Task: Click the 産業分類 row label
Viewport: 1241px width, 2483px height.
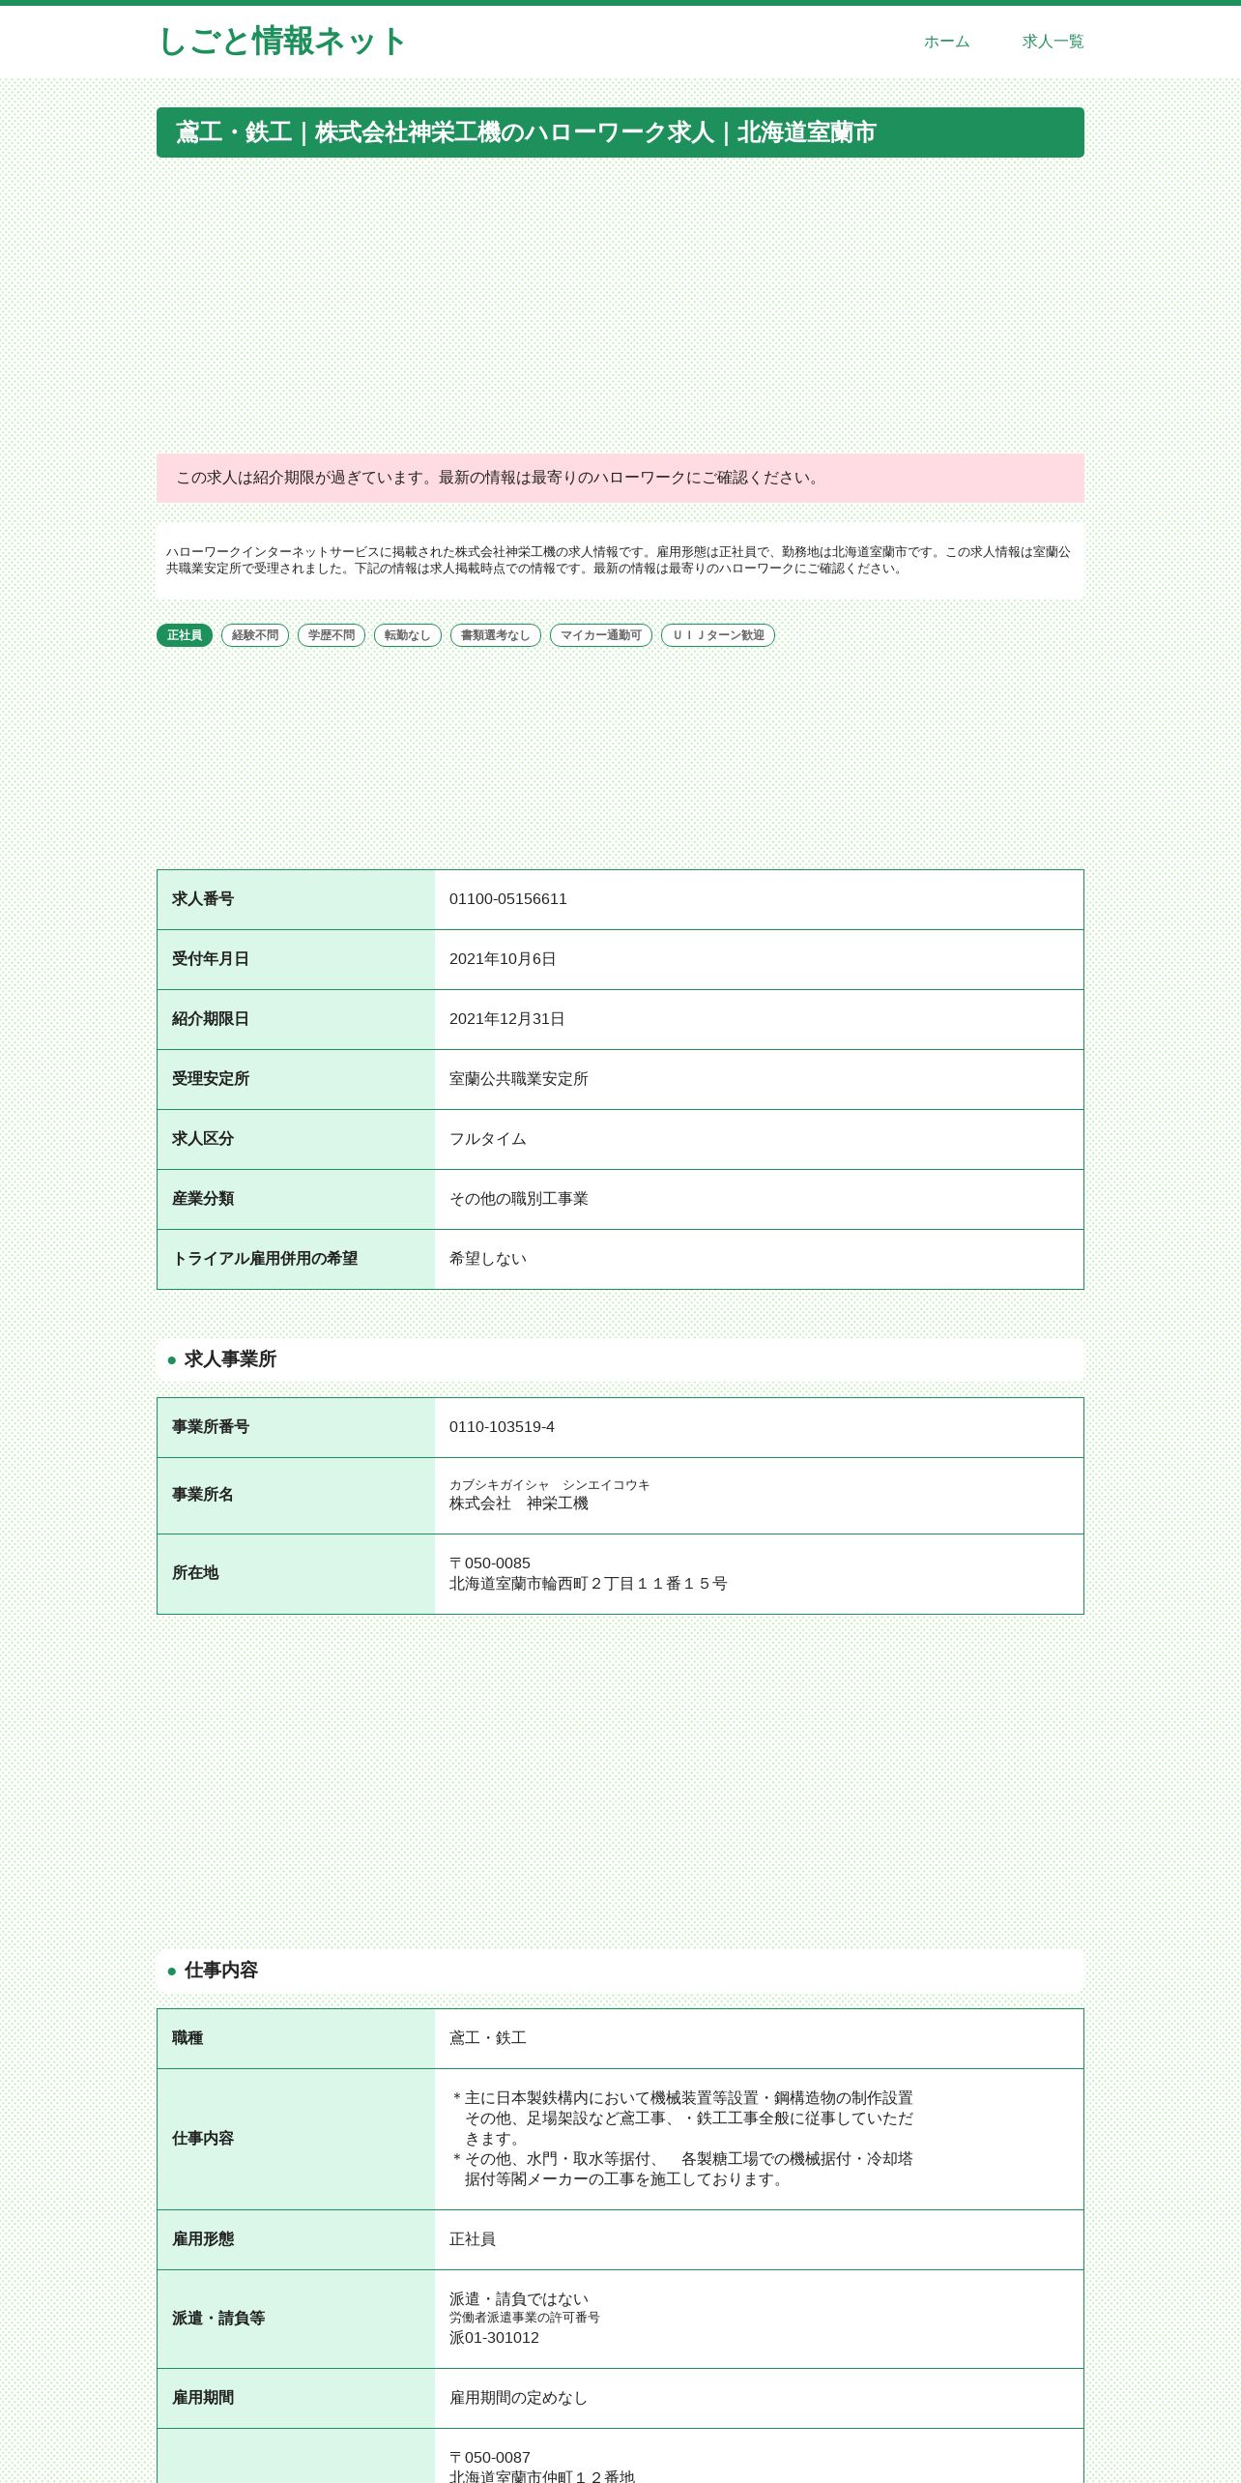Action: pyautogui.click(x=203, y=1199)
